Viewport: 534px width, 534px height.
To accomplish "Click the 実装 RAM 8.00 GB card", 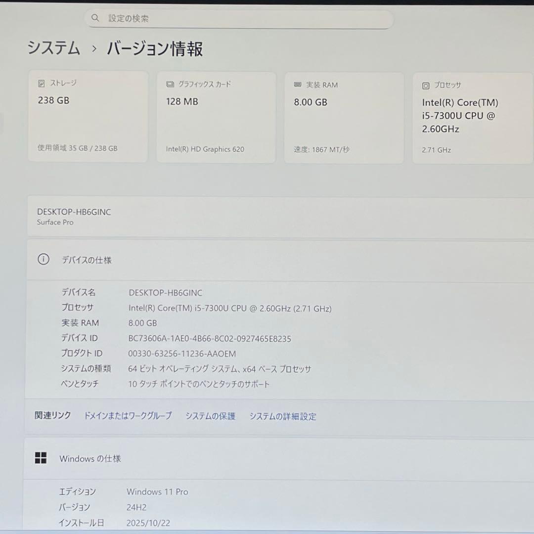I will pos(344,117).
